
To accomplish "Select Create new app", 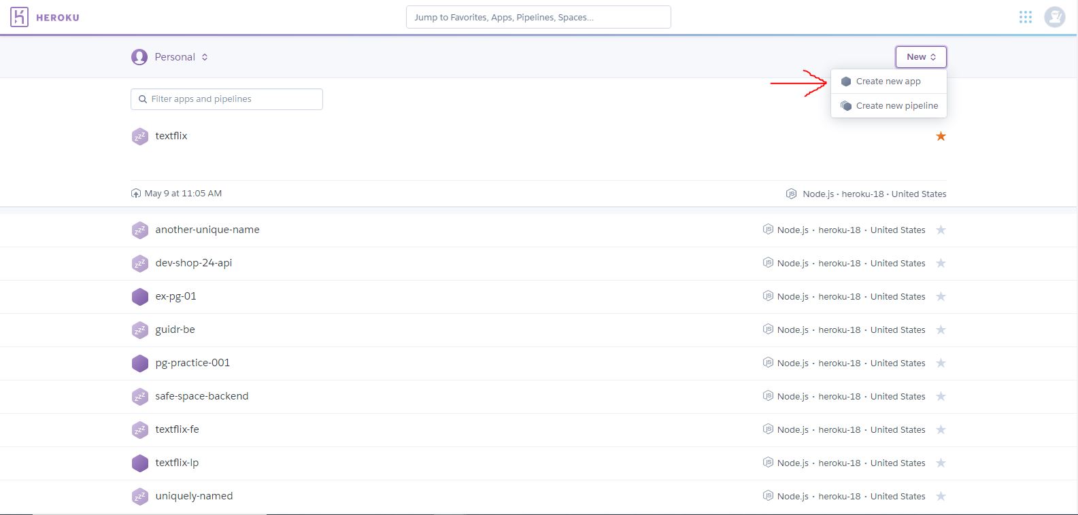I will tap(889, 82).
